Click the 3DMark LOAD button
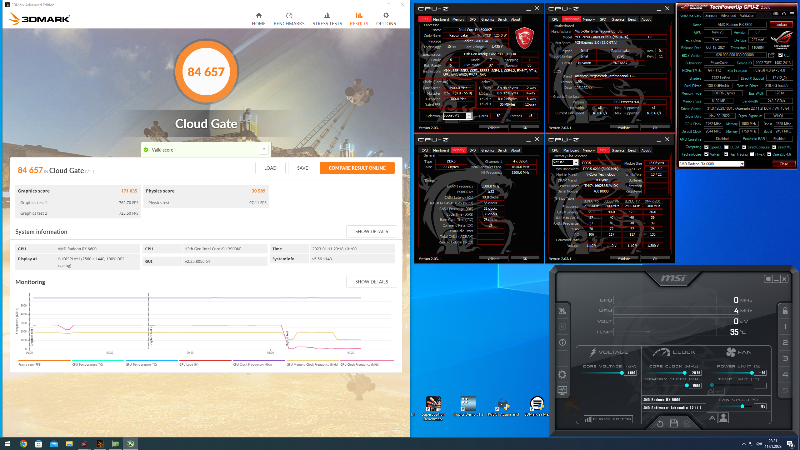The width and height of the screenshot is (800, 450). [x=270, y=168]
